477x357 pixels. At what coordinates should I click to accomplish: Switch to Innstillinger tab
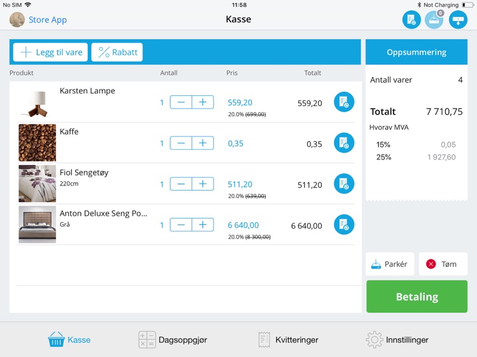click(397, 340)
